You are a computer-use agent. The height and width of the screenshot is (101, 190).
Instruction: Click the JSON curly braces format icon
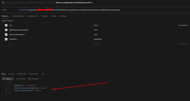point(4,79)
